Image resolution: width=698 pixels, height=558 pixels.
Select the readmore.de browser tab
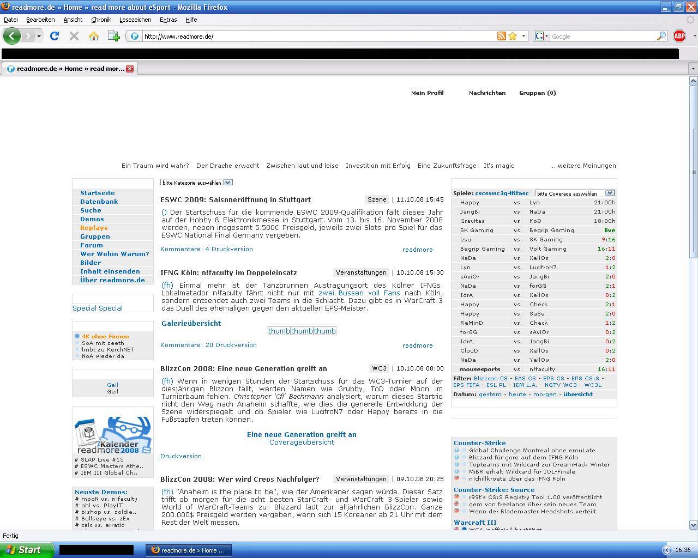coord(69,69)
